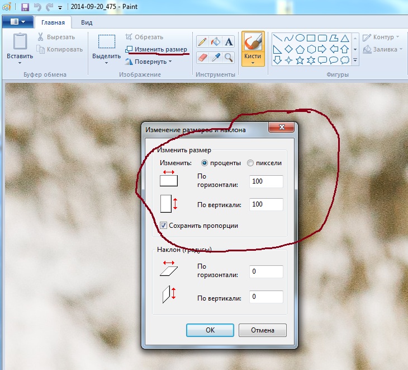The image size is (408, 370).
Task: Expand the Вставить dropdown arrow
Action: [20, 63]
